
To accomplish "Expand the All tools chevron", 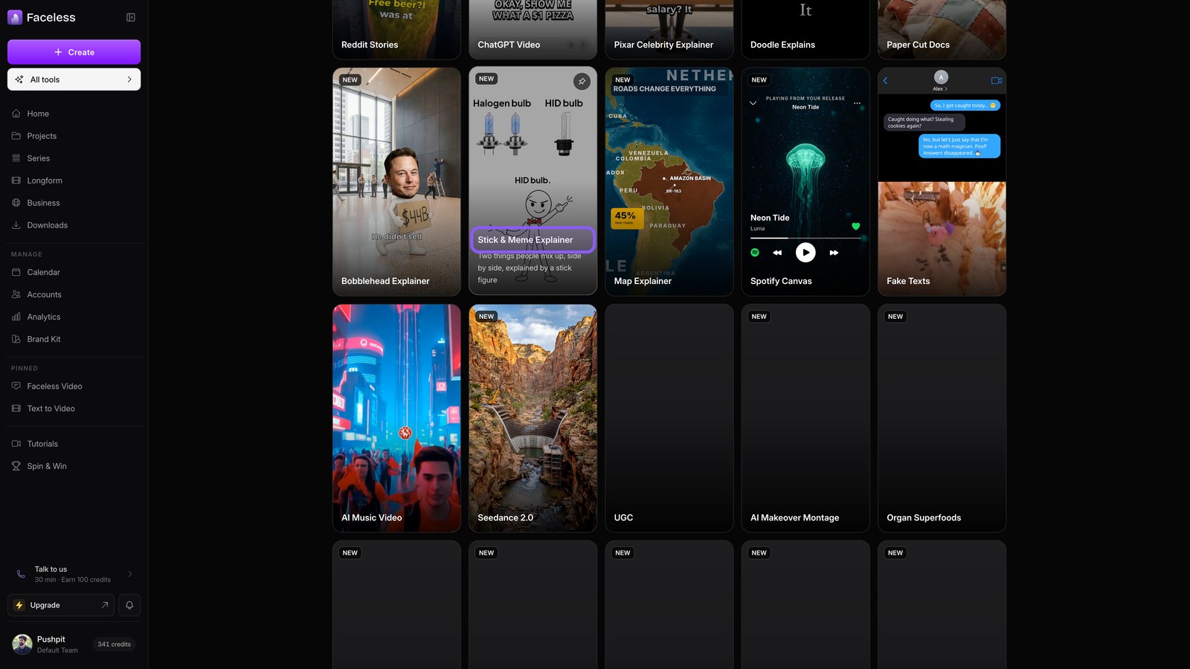I will (129, 80).
